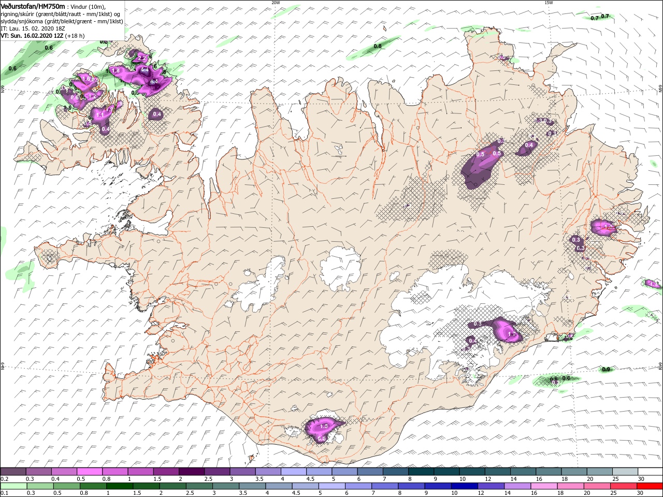
Task: Click the 5 swatch in the top legend row
Action: point(344,472)
